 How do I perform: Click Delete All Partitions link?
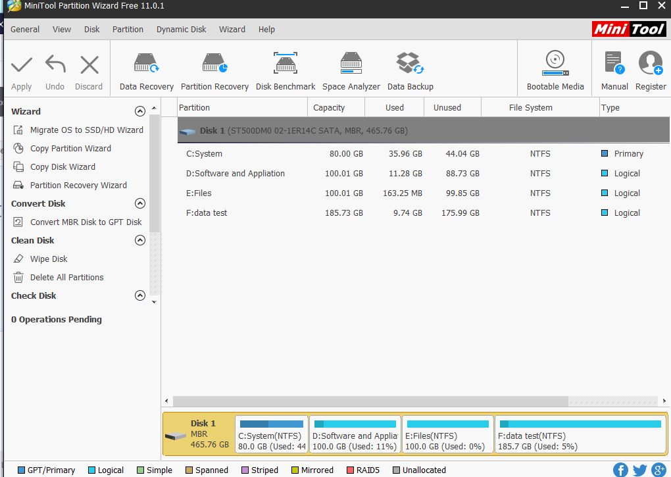(66, 277)
